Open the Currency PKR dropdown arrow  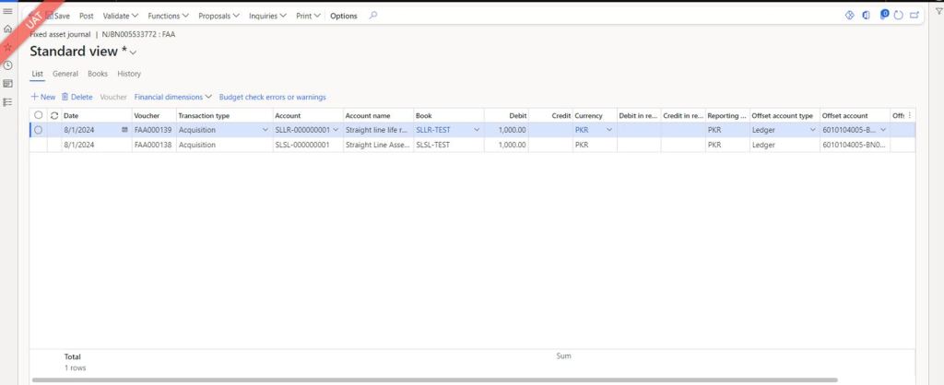(x=609, y=131)
